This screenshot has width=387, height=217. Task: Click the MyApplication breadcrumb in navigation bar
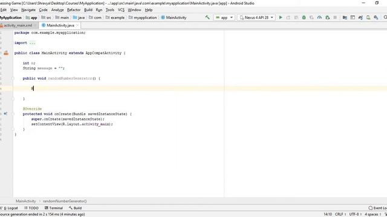11,17
